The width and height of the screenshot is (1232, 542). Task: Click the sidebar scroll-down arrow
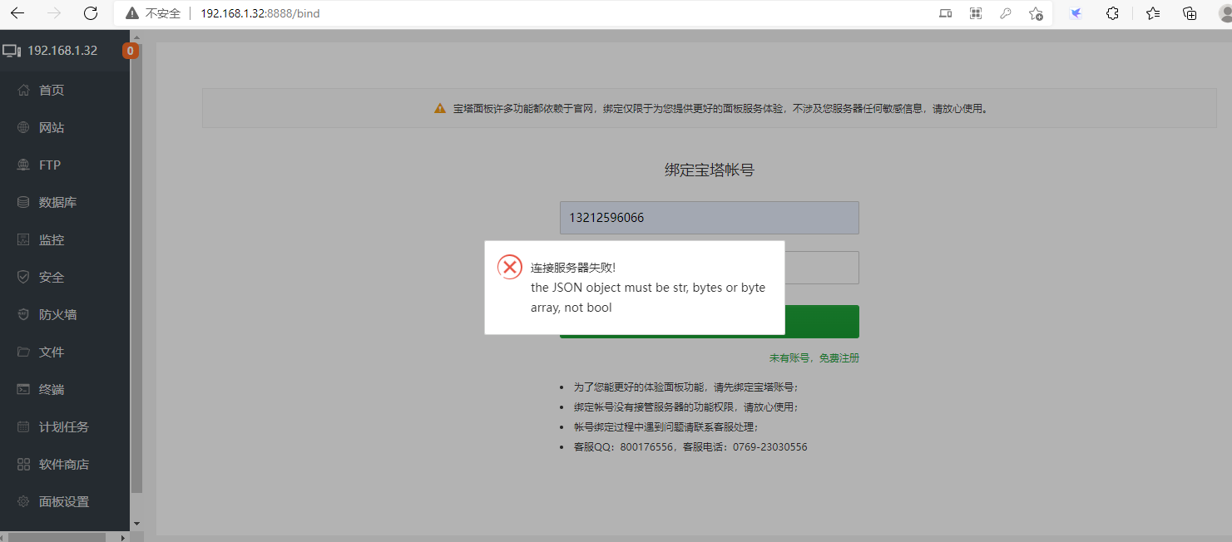point(136,525)
